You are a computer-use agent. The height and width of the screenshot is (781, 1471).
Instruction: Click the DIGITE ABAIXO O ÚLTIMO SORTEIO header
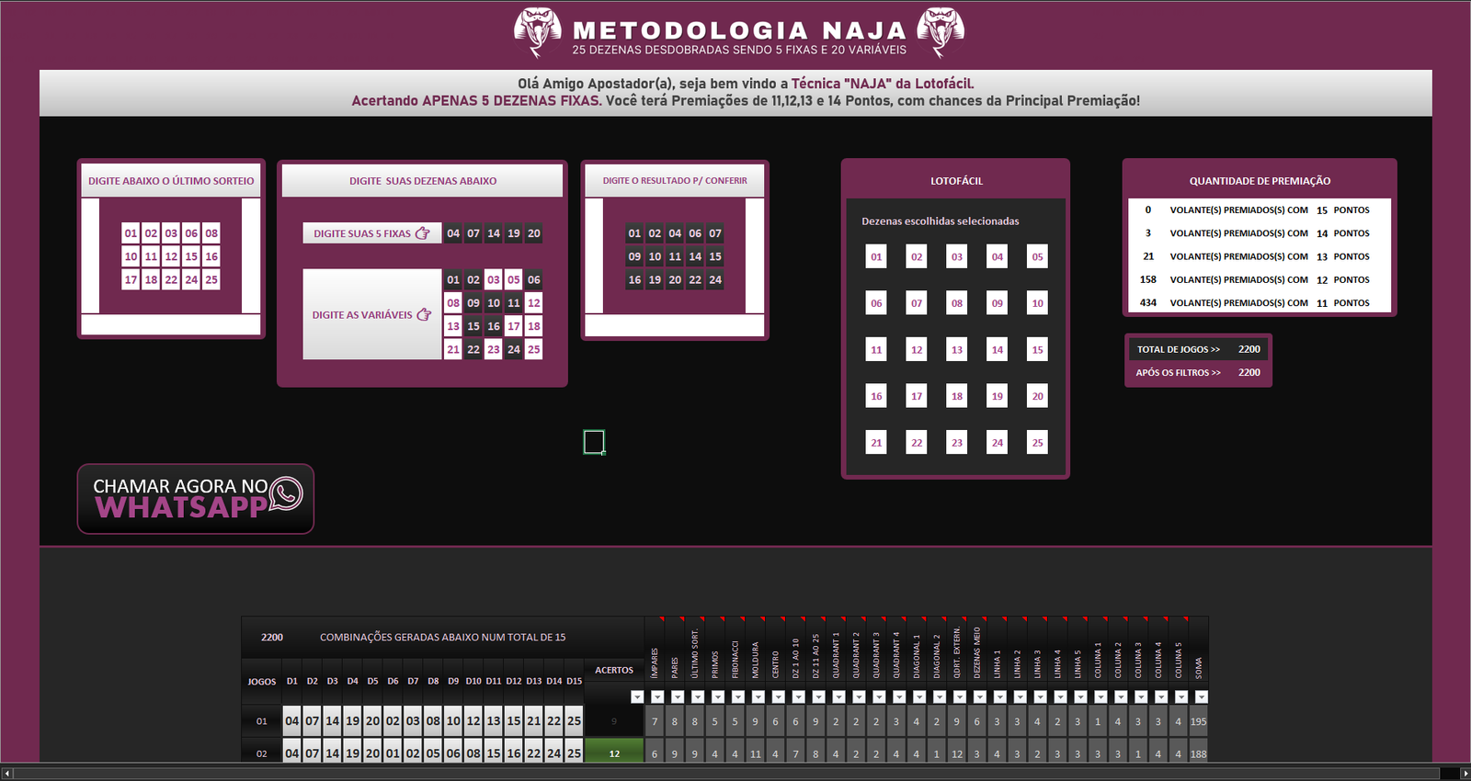pos(171,181)
